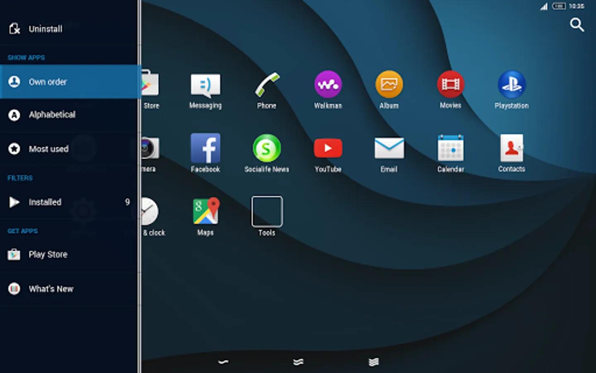The image size is (596, 373).
Task: Open the partially hidden clock app
Action: click(153, 217)
